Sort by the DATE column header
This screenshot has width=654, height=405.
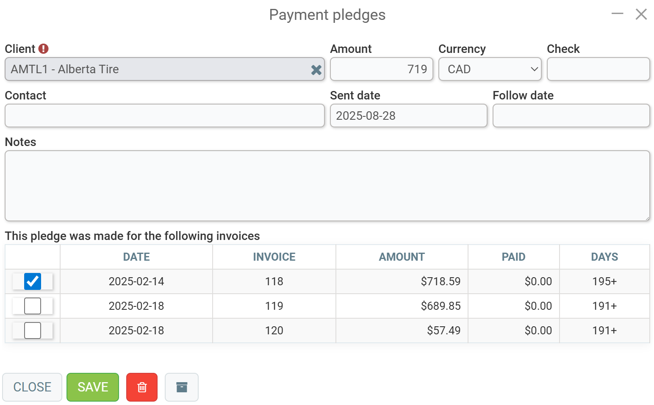click(136, 257)
